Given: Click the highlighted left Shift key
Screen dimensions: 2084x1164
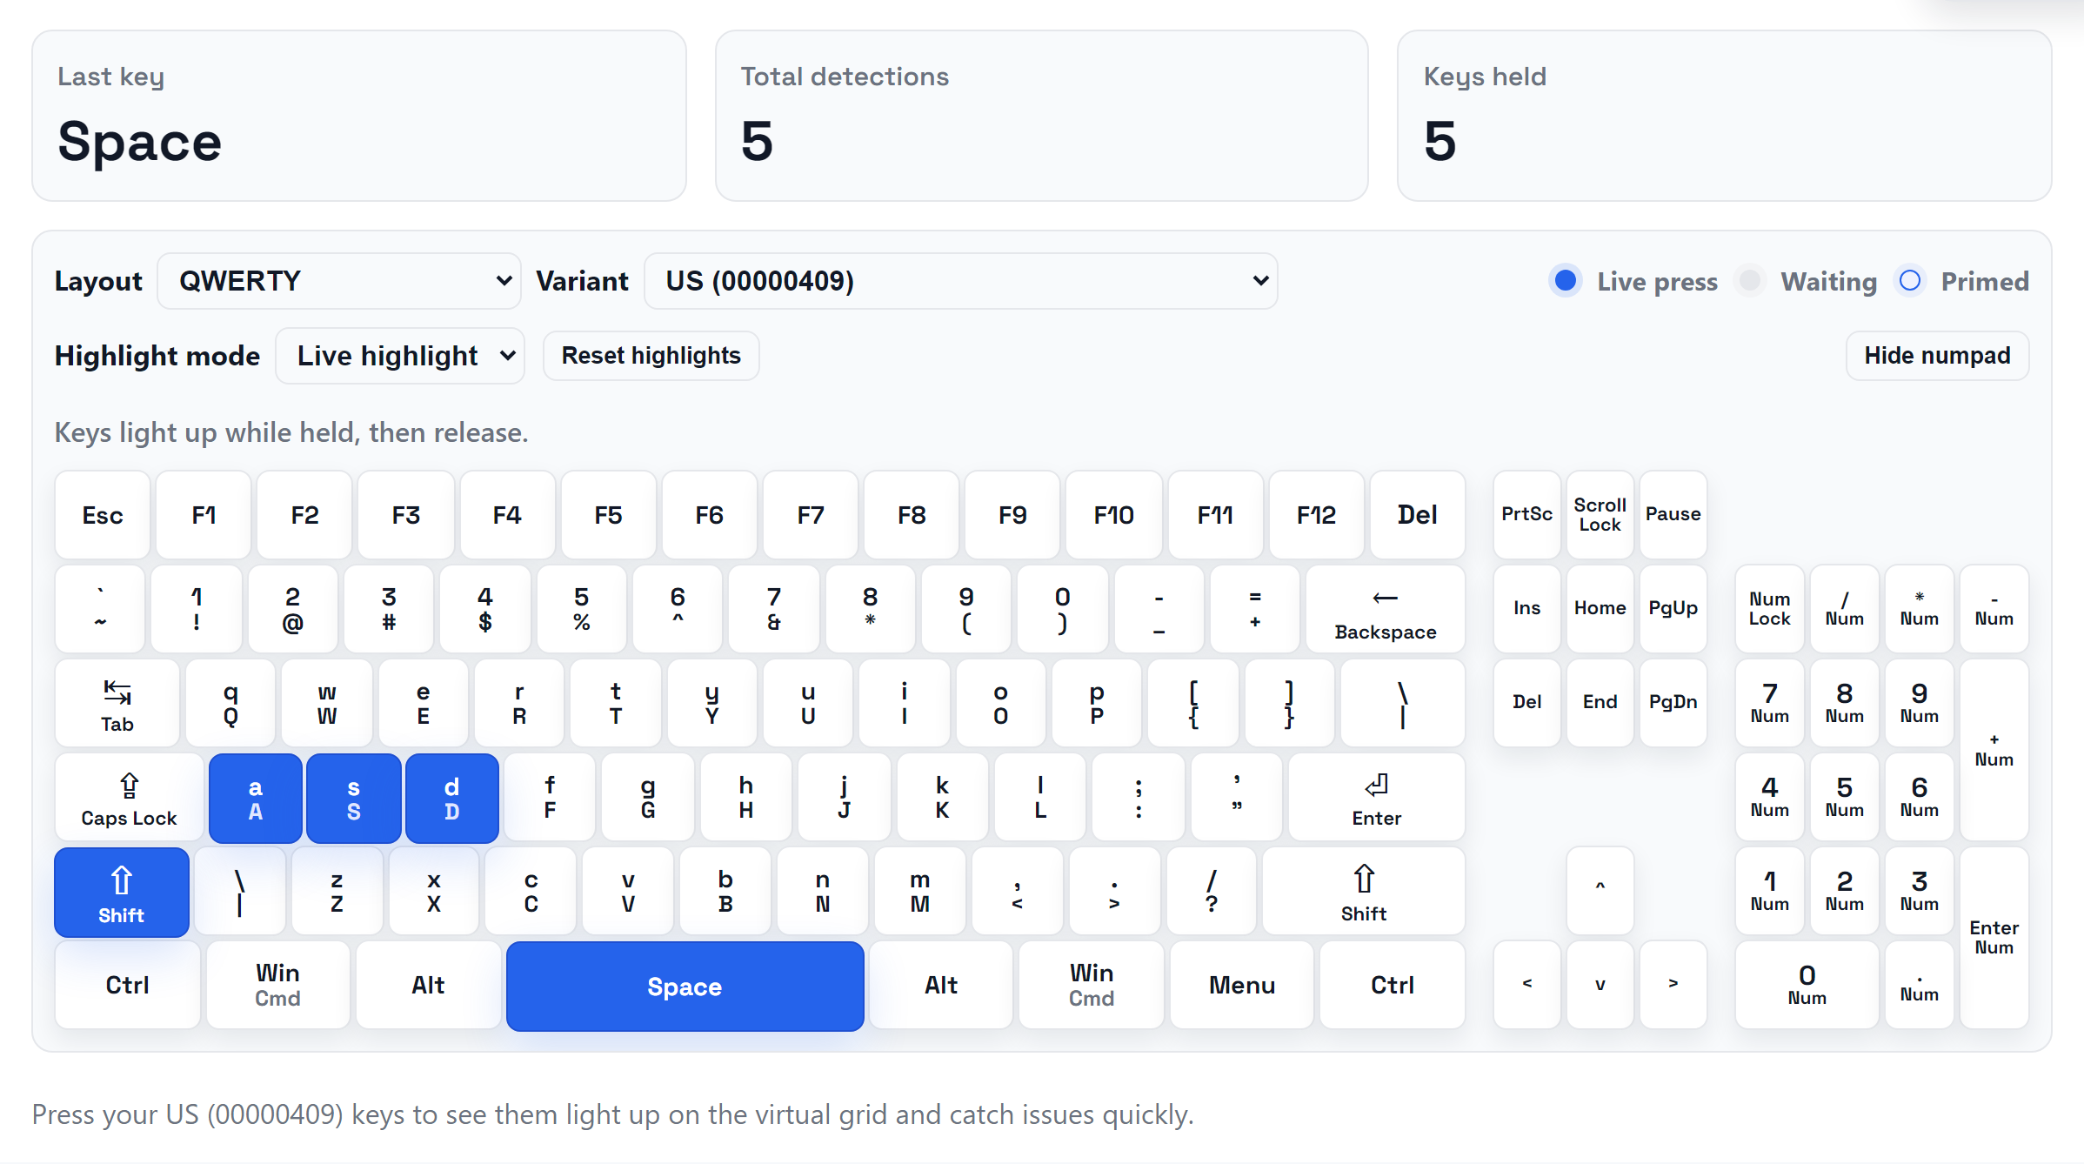Looking at the screenshot, I should tap(121, 892).
